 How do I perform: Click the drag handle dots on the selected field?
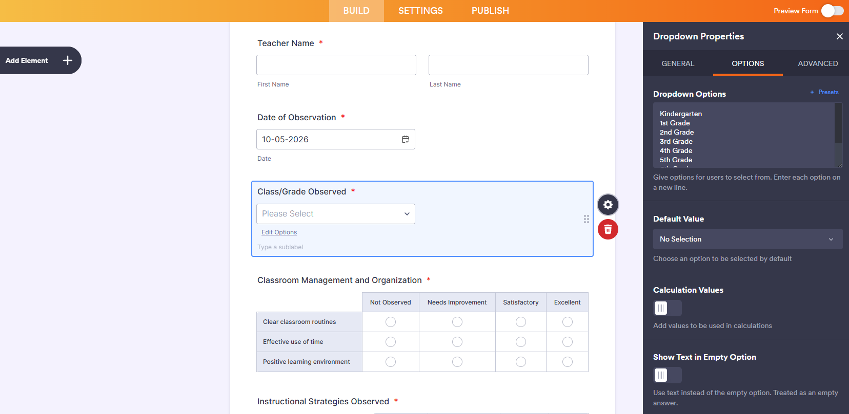(x=586, y=219)
